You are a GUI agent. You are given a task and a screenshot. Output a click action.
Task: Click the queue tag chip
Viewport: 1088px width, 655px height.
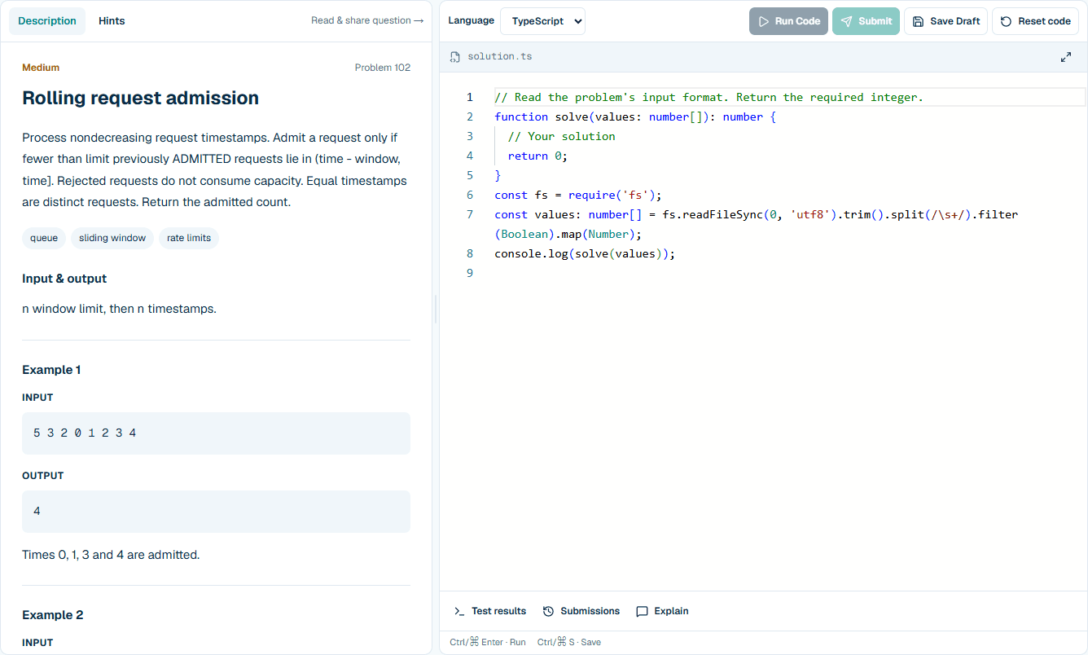[44, 238]
